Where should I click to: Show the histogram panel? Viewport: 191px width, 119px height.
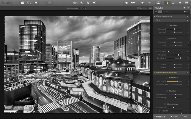pos(158,3)
